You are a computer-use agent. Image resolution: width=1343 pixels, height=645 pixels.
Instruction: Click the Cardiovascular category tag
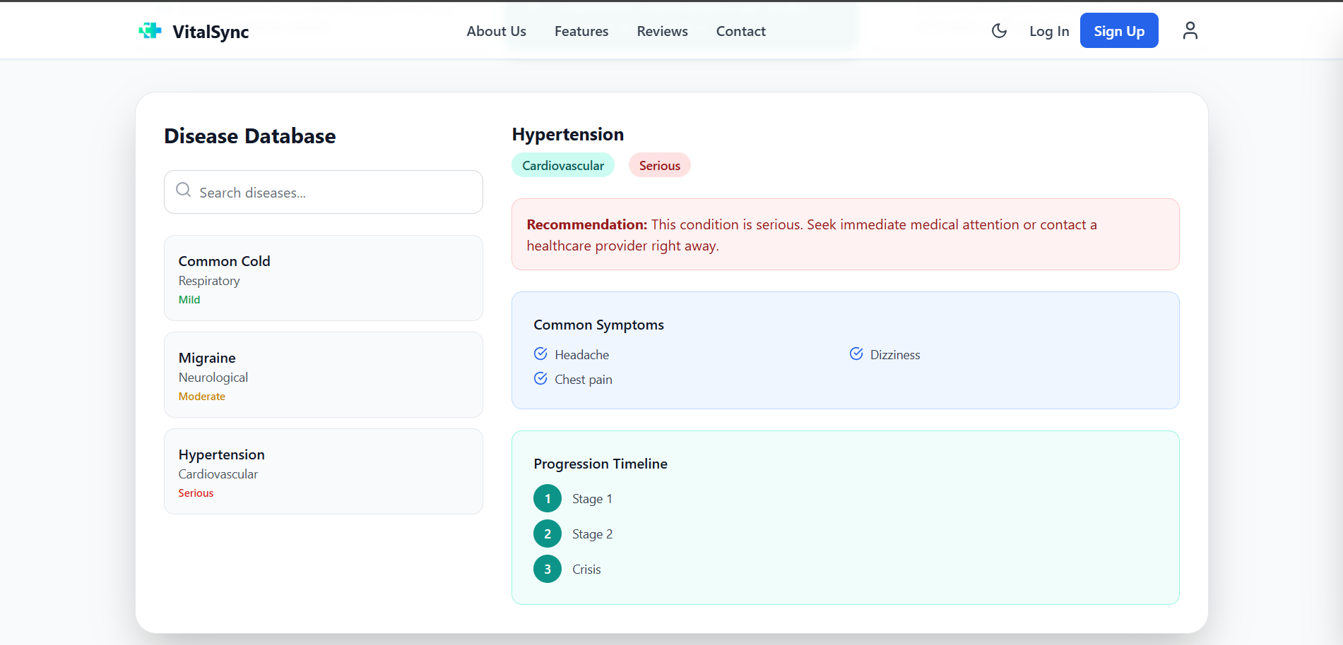point(562,166)
